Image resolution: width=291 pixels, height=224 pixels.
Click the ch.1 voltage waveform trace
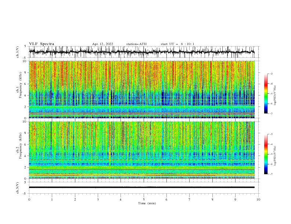[x=141, y=52]
